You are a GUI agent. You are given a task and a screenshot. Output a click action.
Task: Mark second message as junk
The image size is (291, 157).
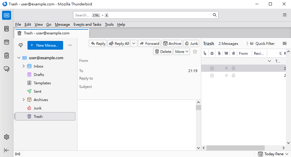234,76
